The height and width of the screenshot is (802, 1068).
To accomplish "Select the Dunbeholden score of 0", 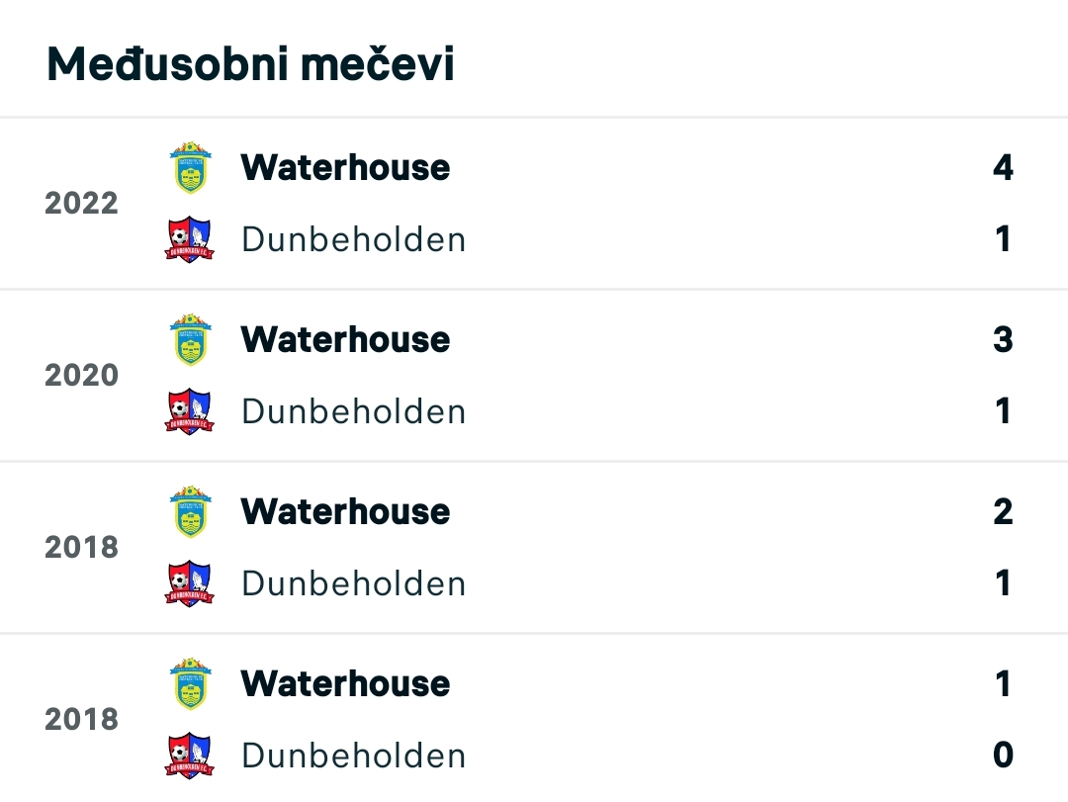I will tap(1003, 755).
